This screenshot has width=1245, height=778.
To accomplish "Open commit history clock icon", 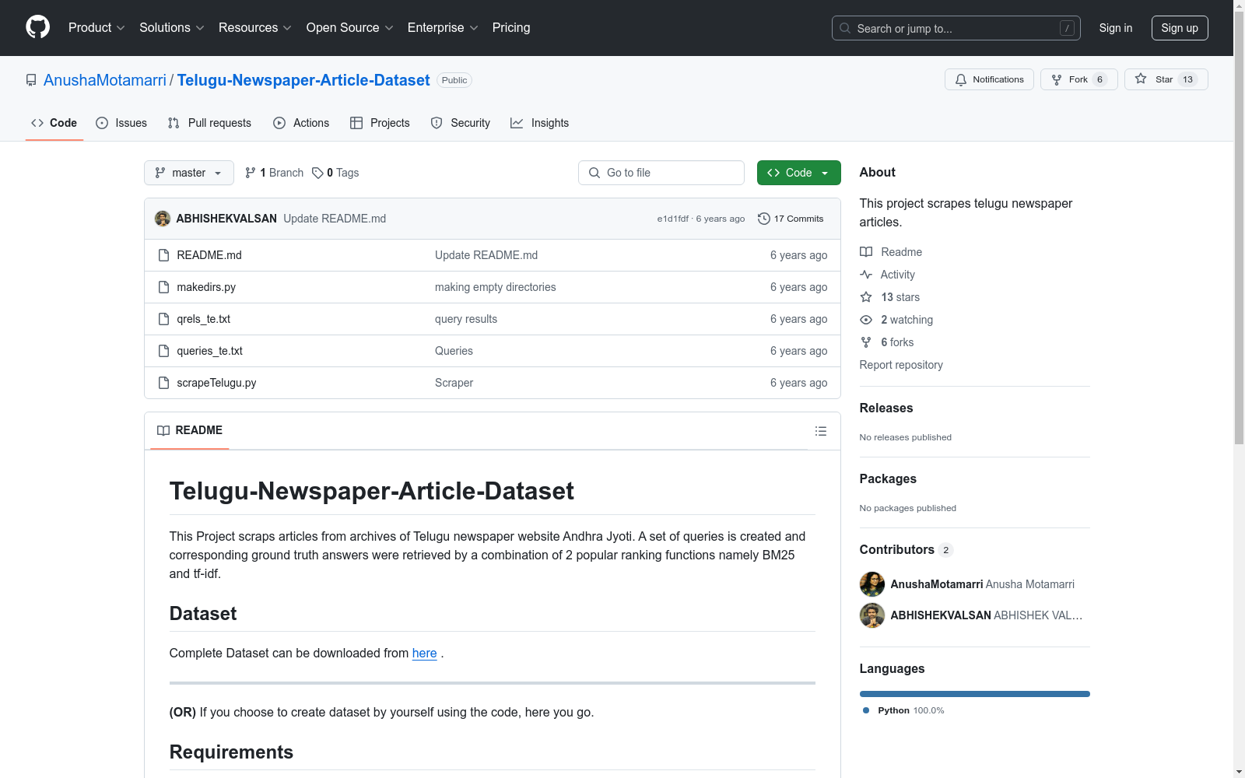I will click(x=764, y=219).
